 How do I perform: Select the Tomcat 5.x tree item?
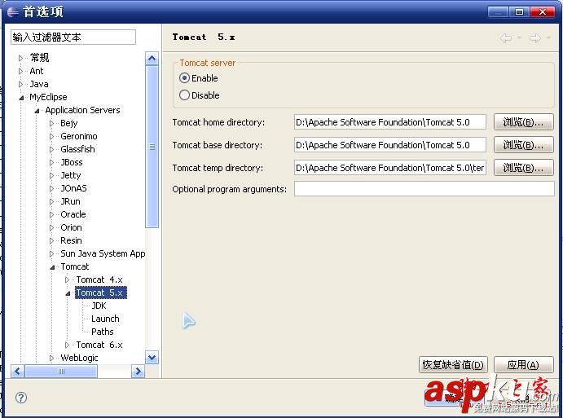point(100,293)
